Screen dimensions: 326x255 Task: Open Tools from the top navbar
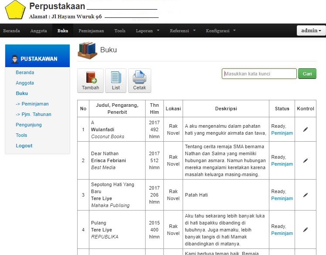click(120, 31)
